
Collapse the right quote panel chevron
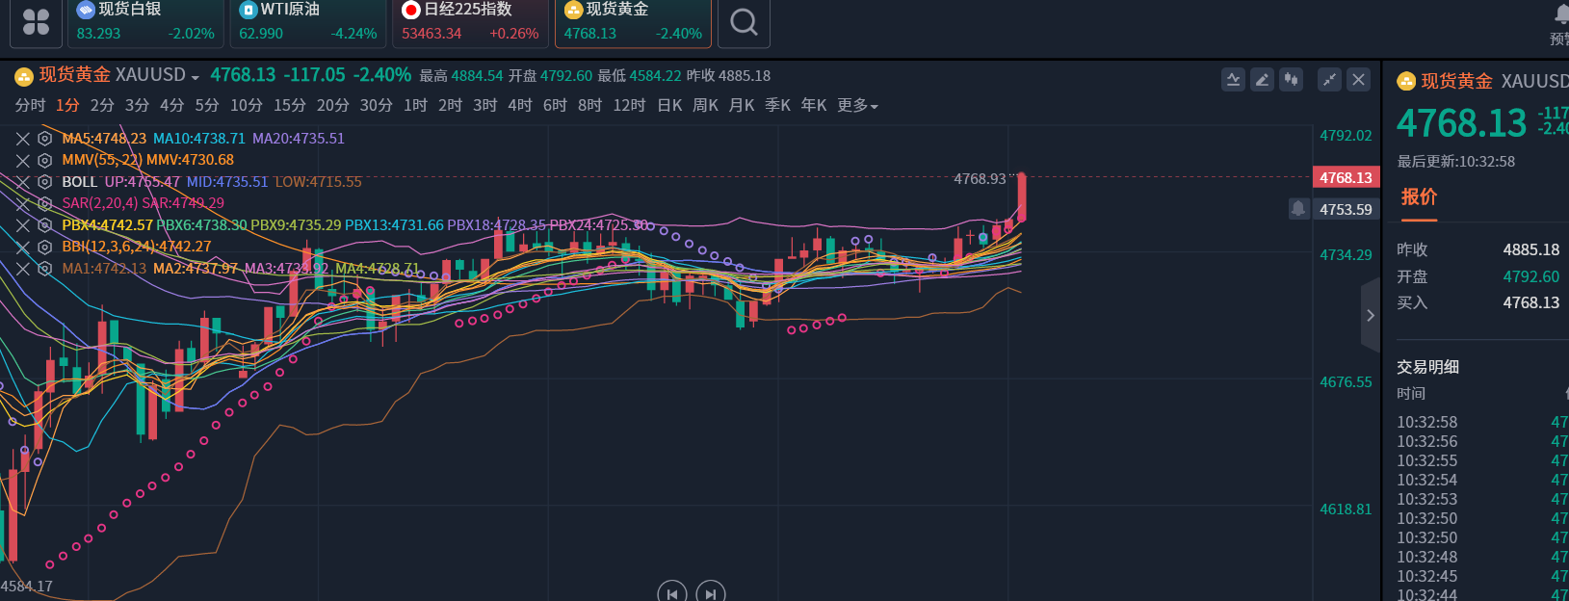(1370, 315)
